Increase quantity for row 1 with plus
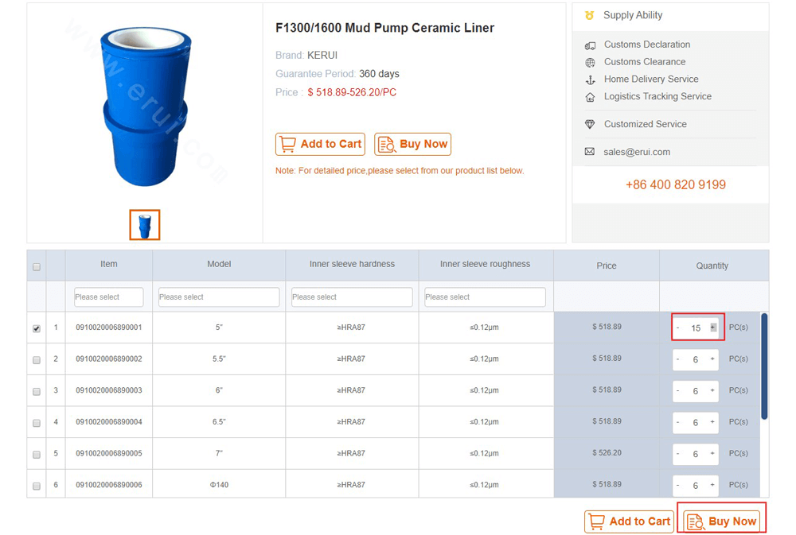This screenshot has height=535, width=796. click(712, 328)
